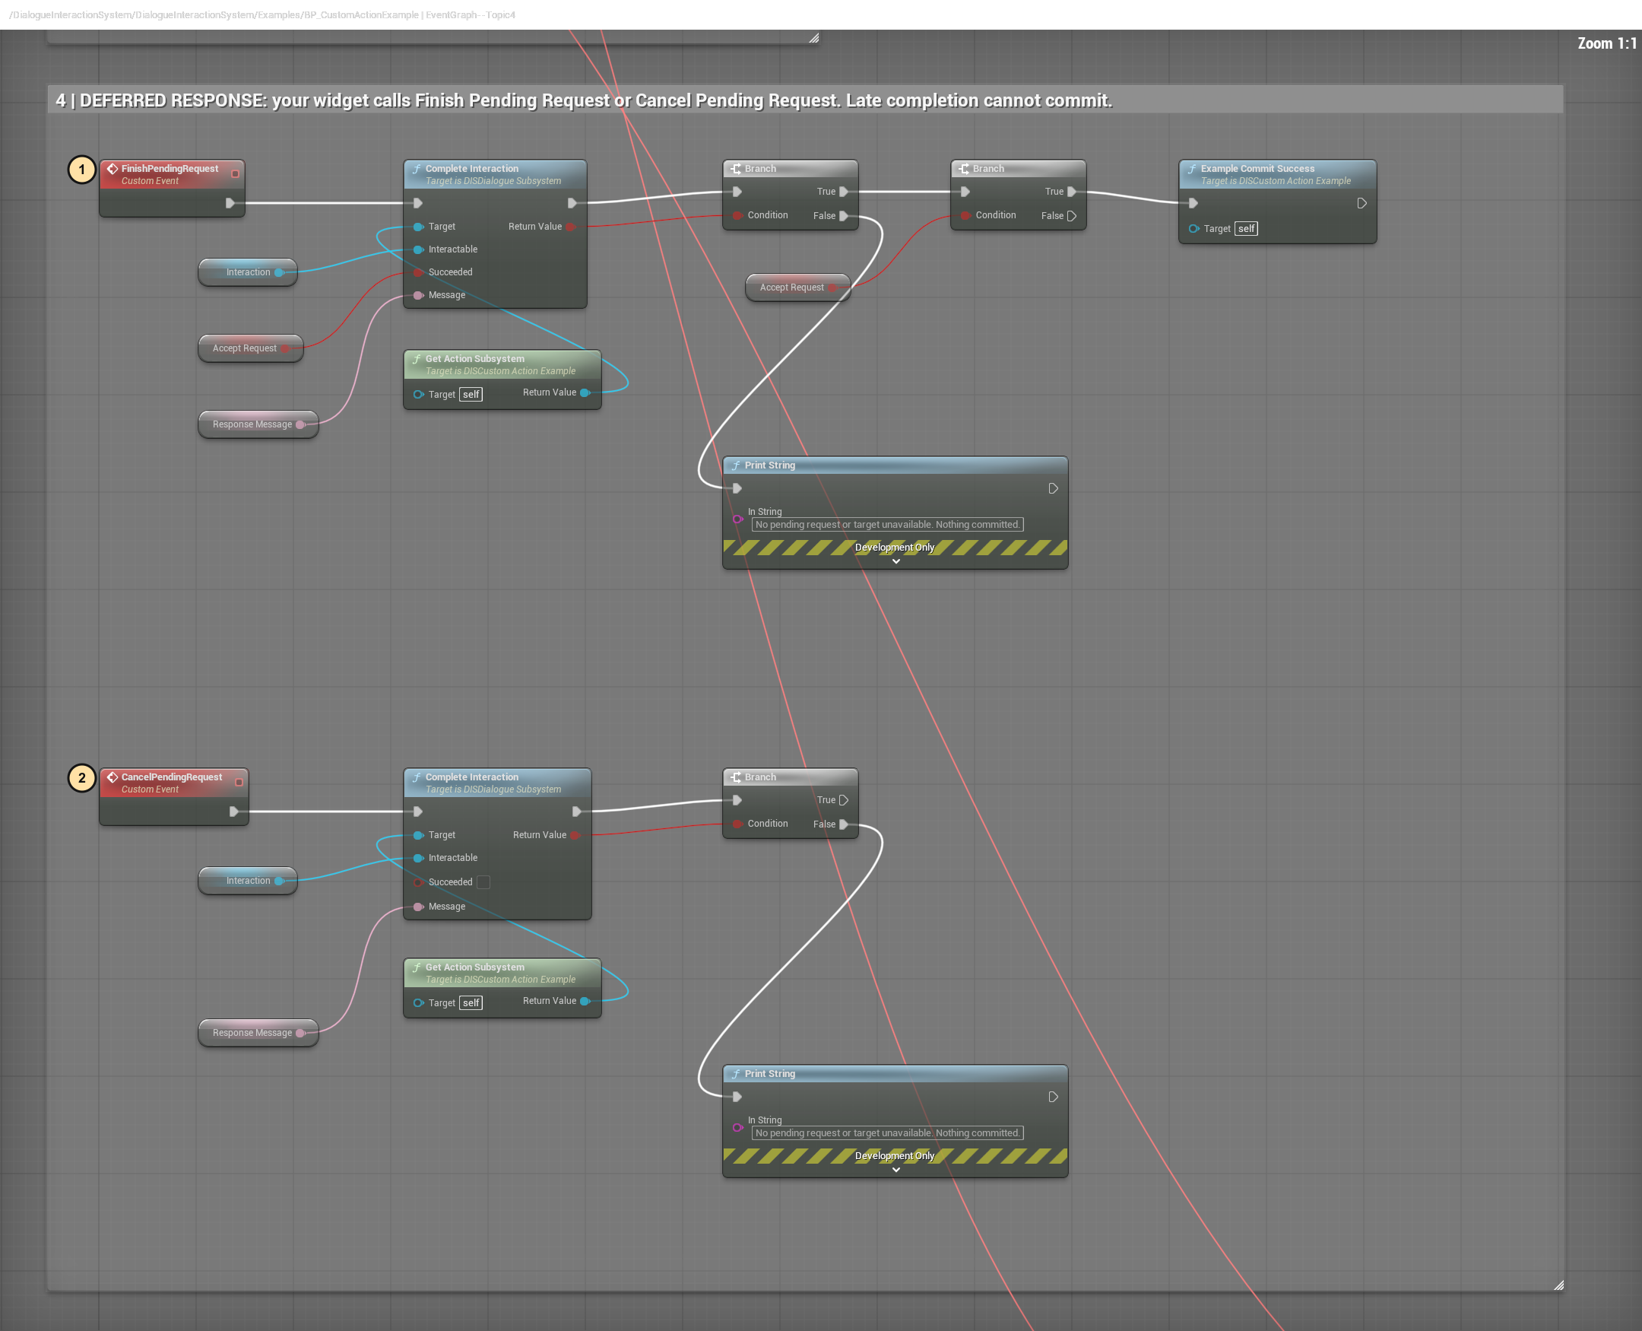Select the Example Commit Success node title

coord(1257,169)
